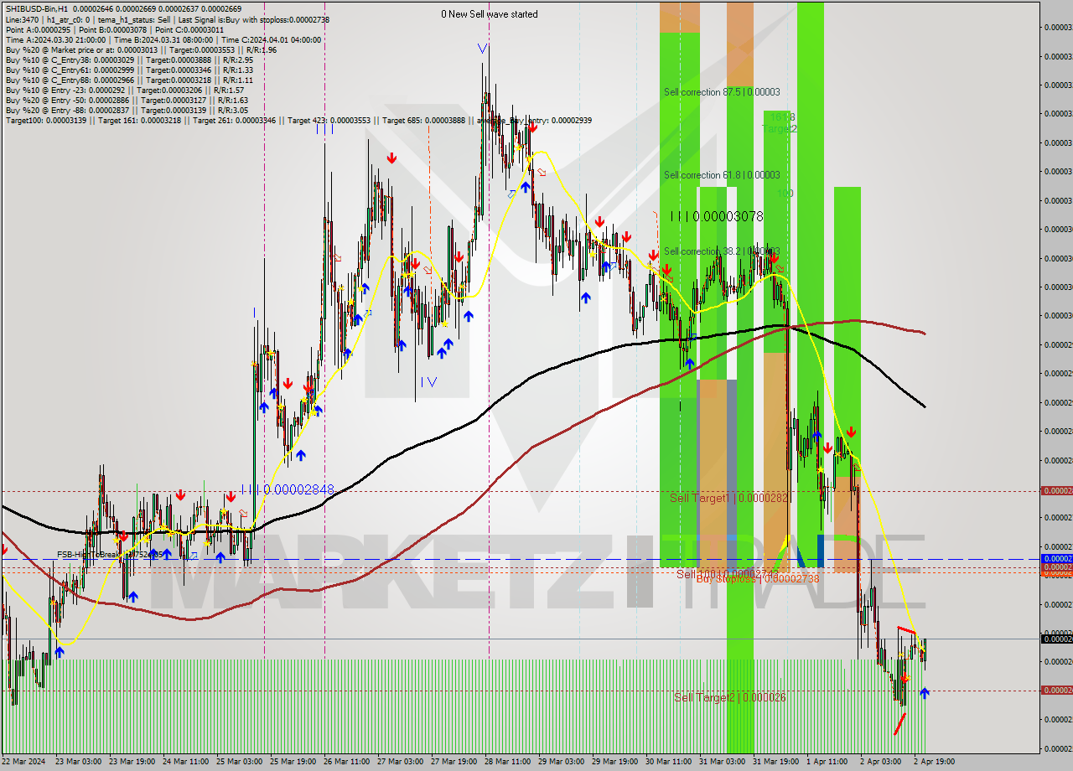The image size is (1073, 771).
Task: Select the 'Buy %10 @ Entry -23' line
Action: tap(124, 90)
